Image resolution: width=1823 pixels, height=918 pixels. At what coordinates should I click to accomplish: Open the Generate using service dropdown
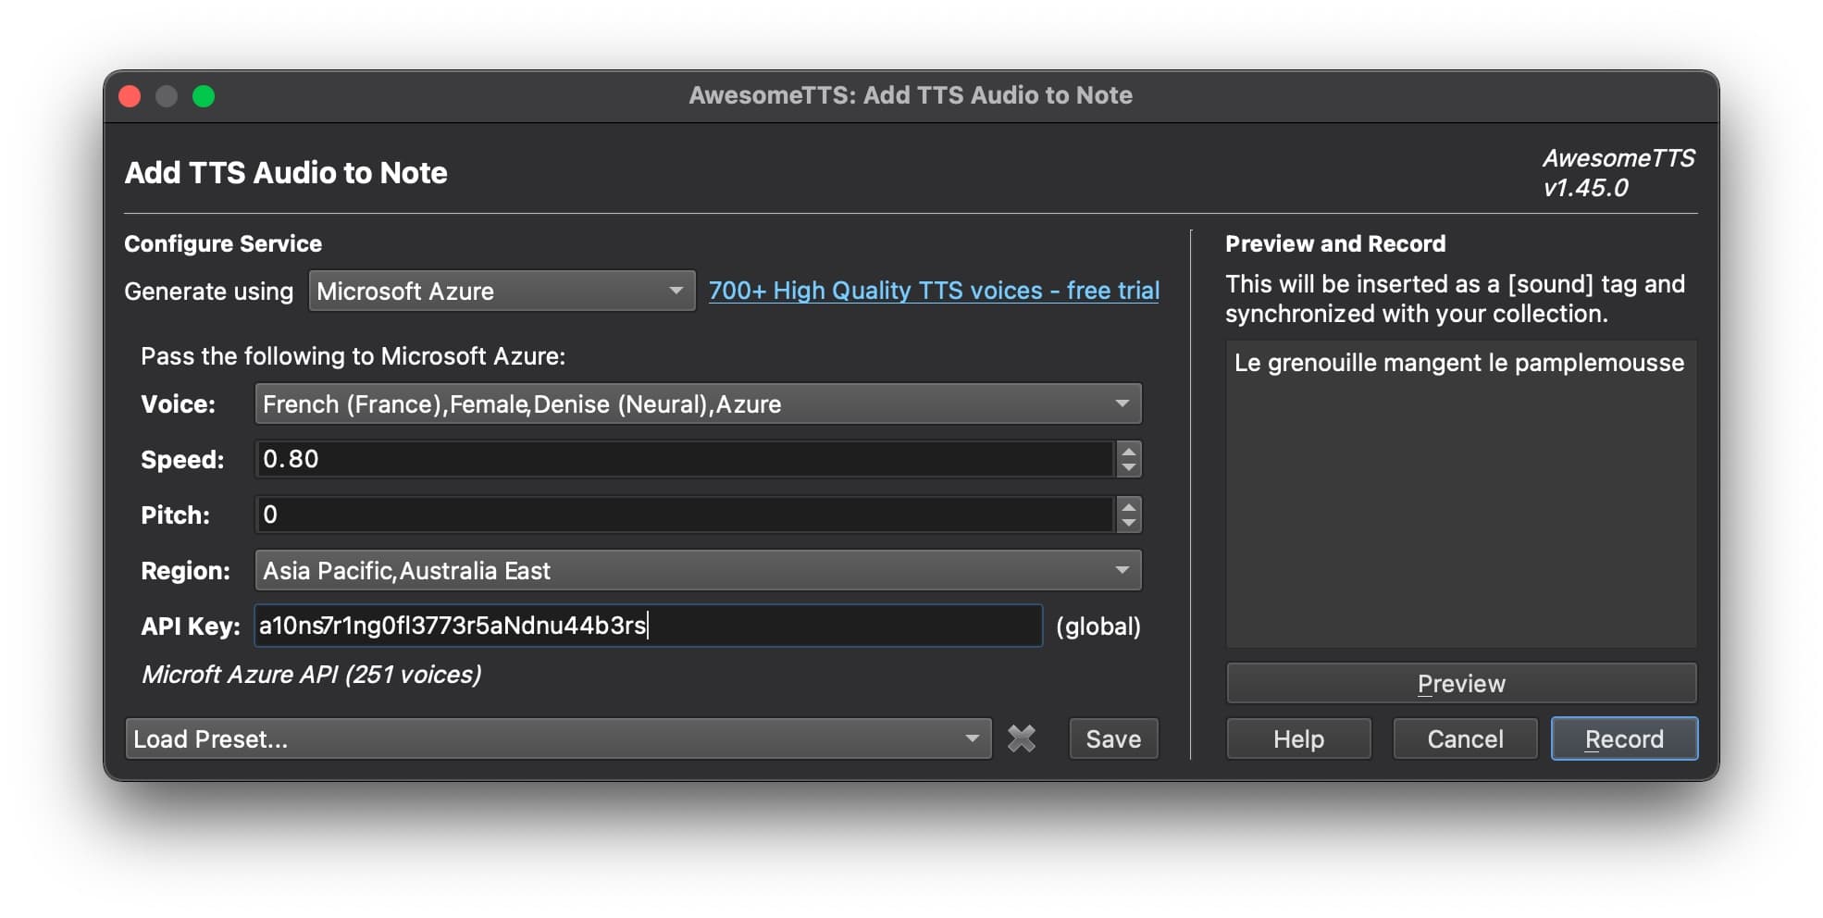[502, 291]
